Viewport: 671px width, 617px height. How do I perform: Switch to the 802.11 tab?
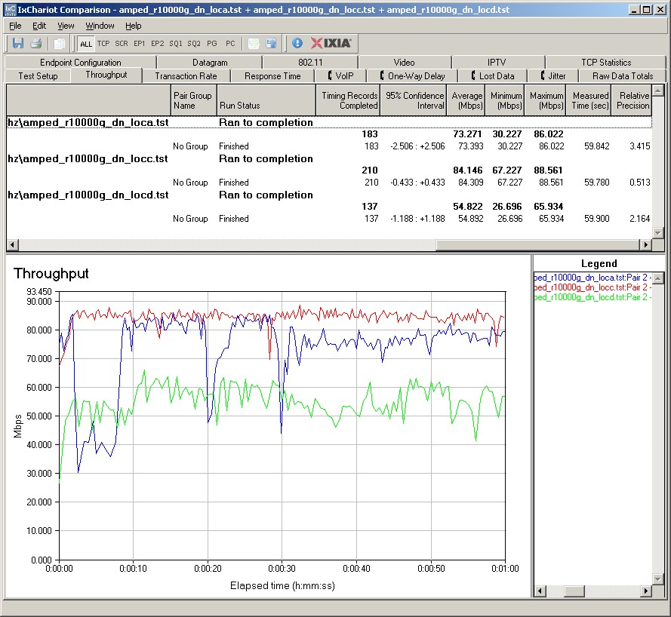point(310,63)
